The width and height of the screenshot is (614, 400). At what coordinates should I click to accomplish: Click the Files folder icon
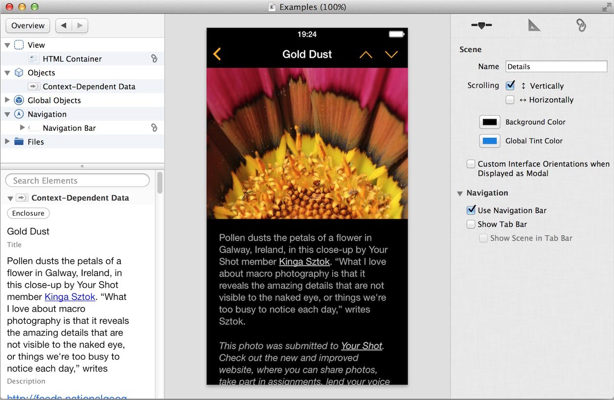point(19,142)
